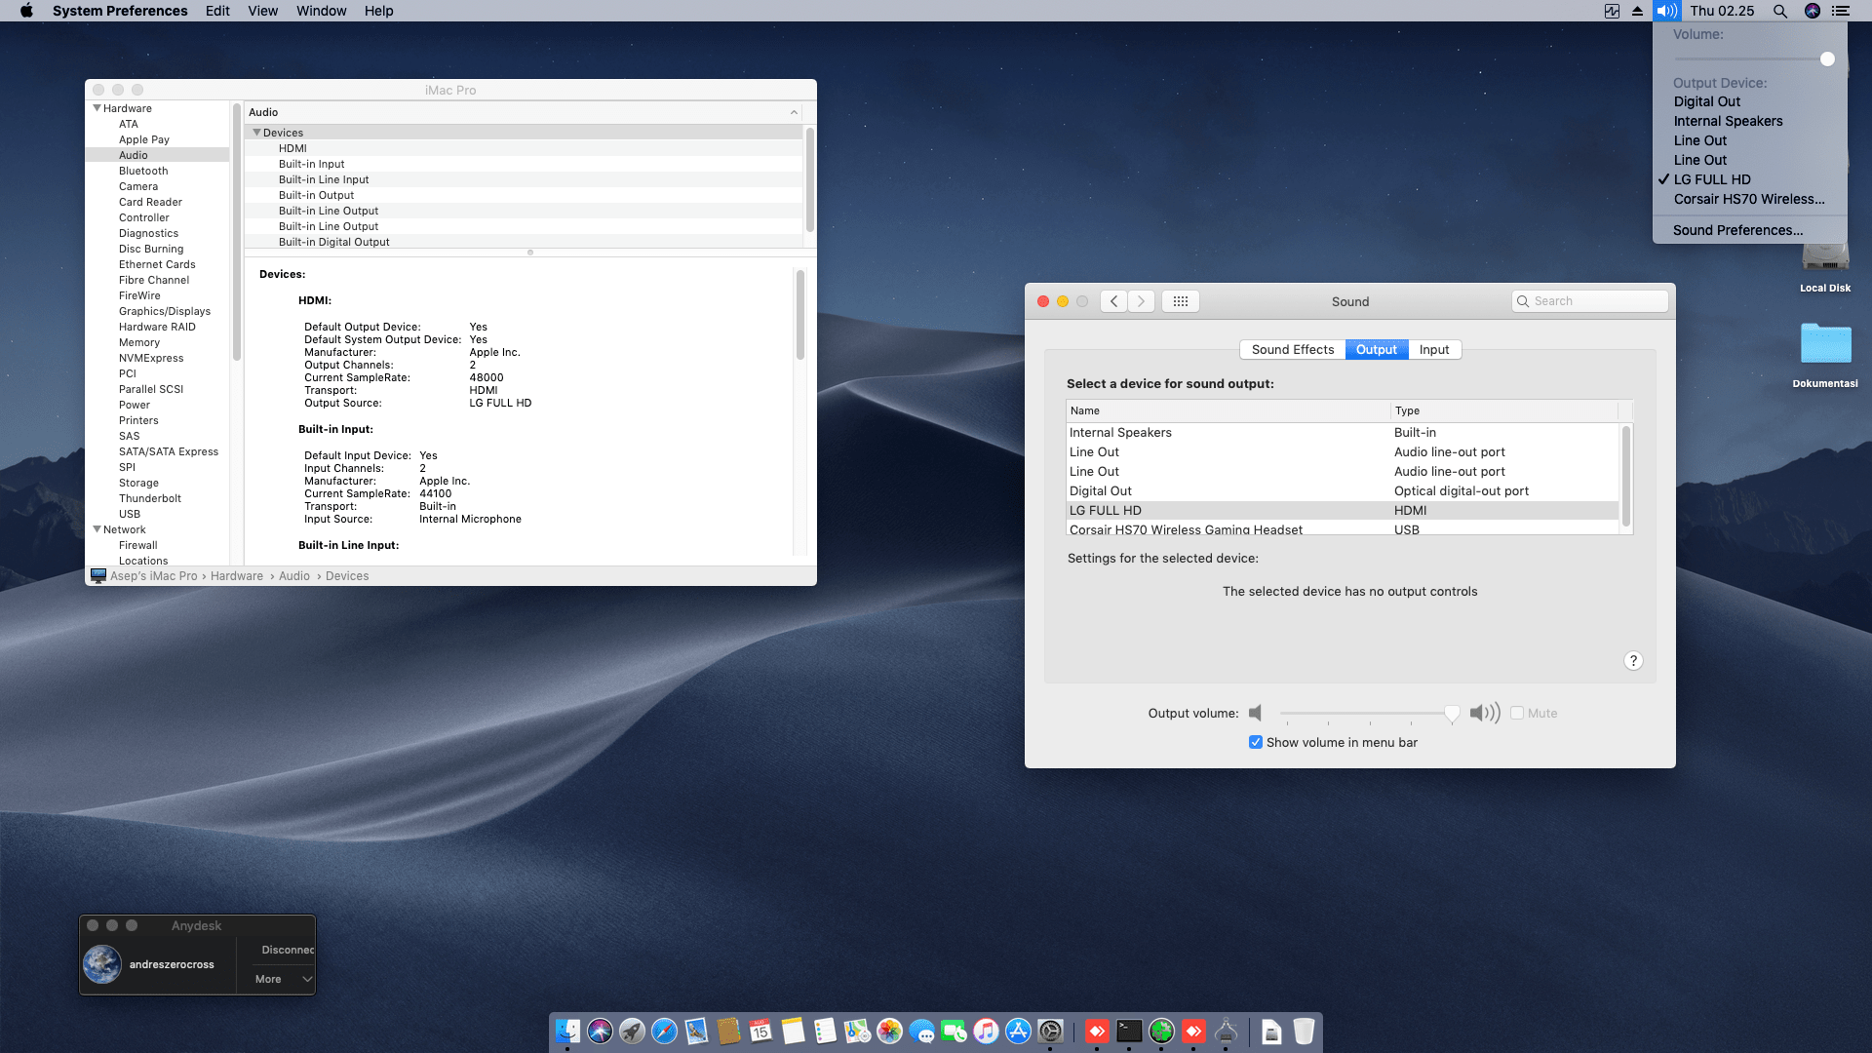Open Messages icon in dock
This screenshot has width=1872, height=1053.
(x=921, y=1032)
